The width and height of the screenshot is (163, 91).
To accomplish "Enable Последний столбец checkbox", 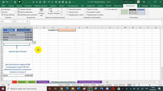I will point(86,12).
